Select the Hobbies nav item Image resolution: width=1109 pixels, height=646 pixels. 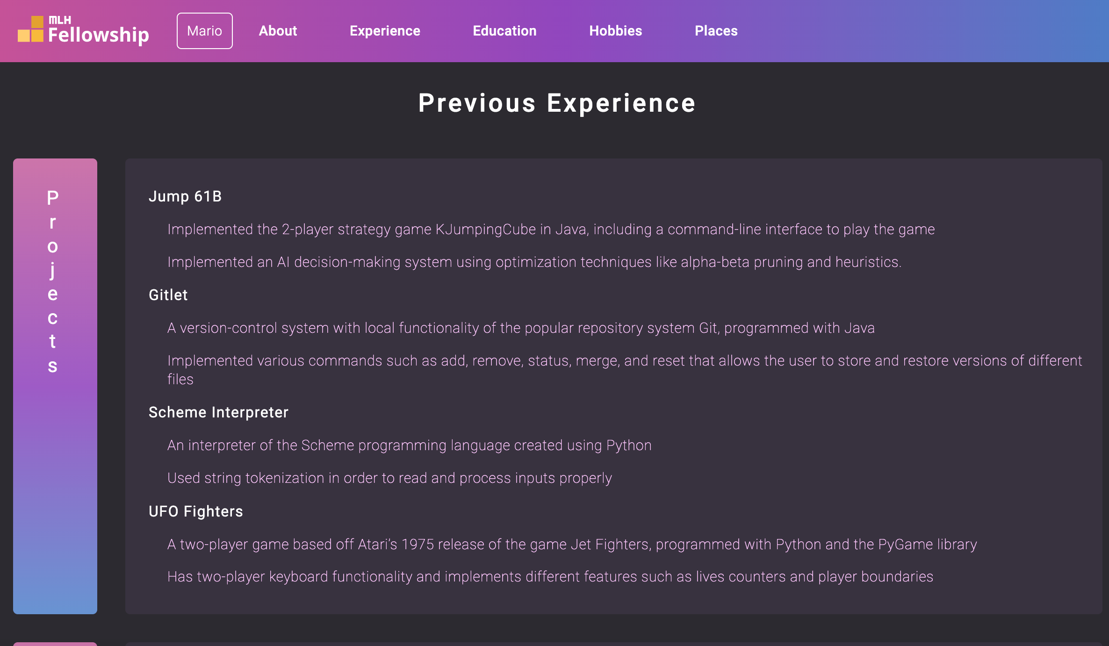pos(615,31)
